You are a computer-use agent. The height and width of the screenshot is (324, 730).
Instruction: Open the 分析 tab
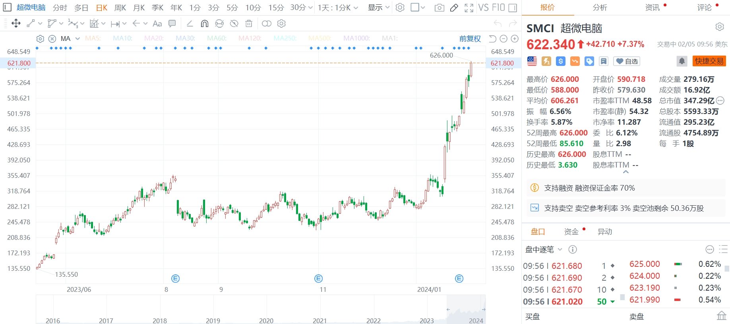tap(600, 8)
